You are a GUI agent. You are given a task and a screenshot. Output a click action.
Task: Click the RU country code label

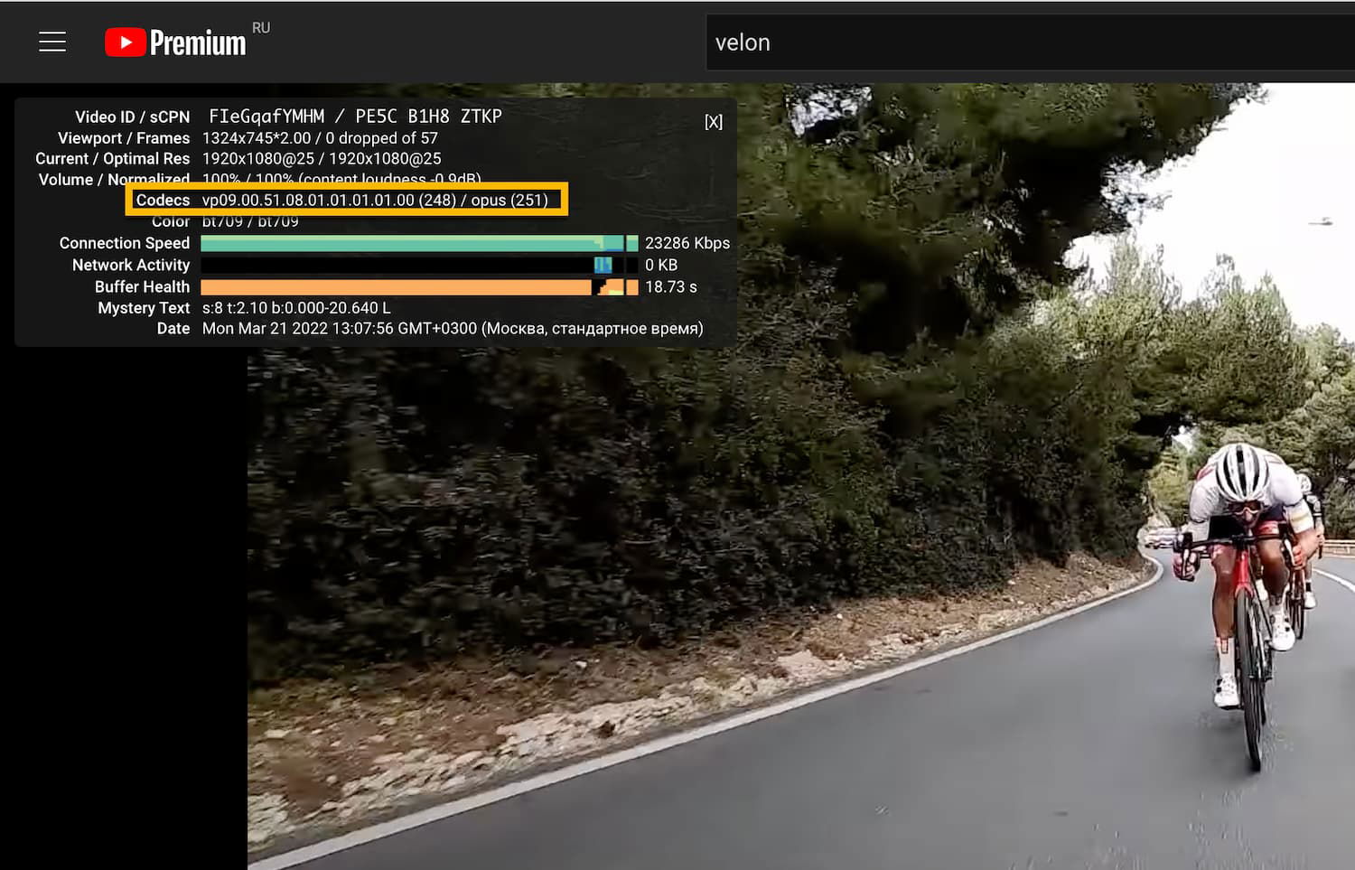261,28
